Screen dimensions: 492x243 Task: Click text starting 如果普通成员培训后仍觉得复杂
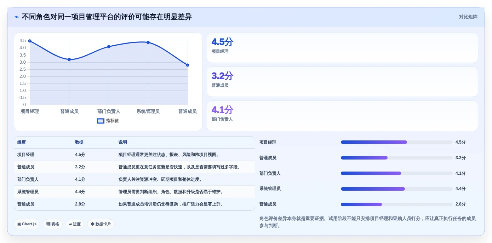pos(171,204)
